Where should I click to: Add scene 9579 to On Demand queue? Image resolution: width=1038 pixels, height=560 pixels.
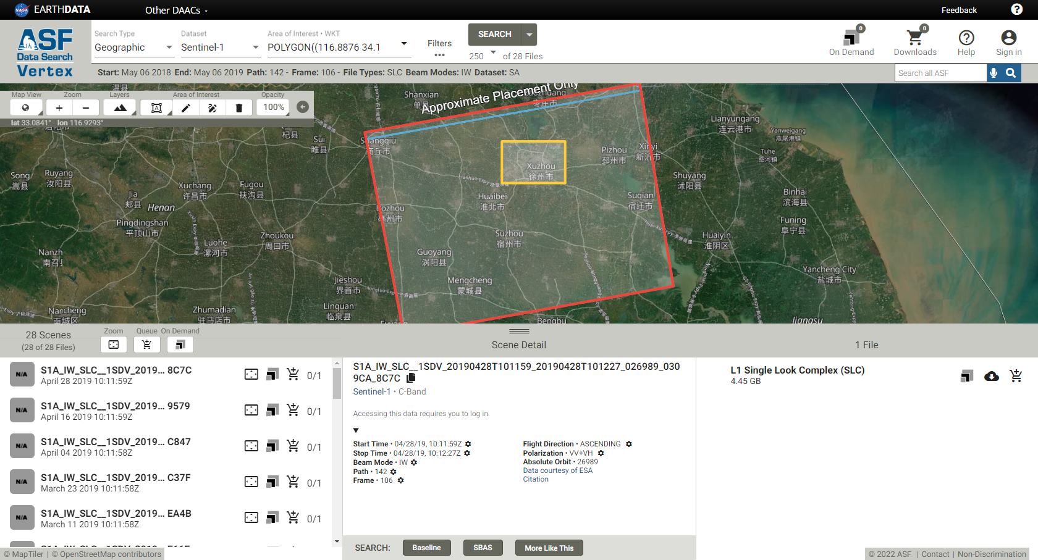point(272,410)
